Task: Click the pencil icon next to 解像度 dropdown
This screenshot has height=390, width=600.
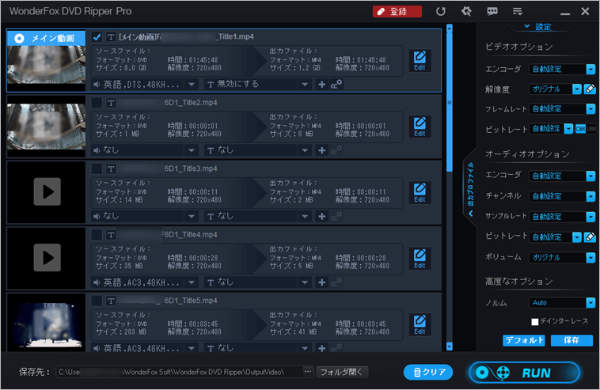Action: click(590, 89)
